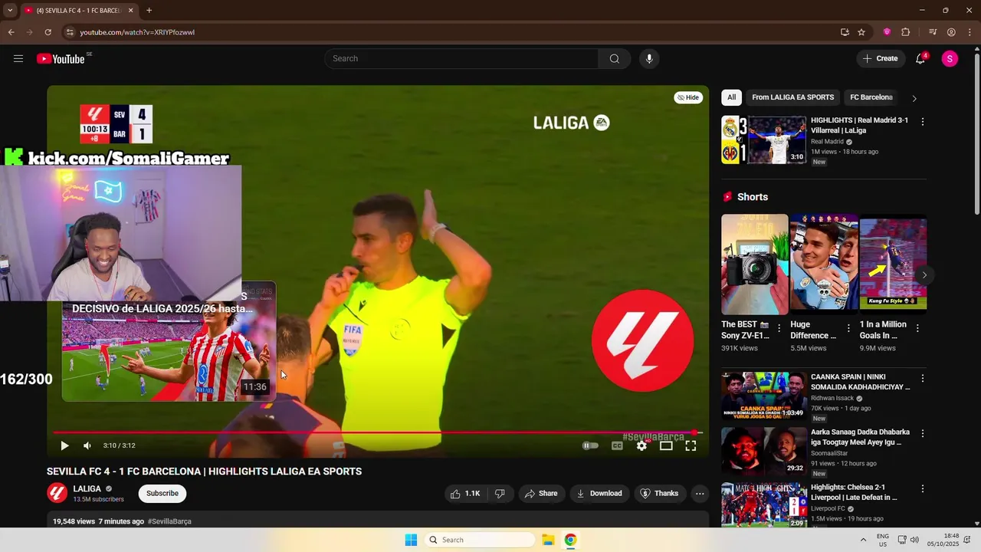Click the video progress bar
The height and width of the screenshot is (552, 981).
tap(378, 432)
